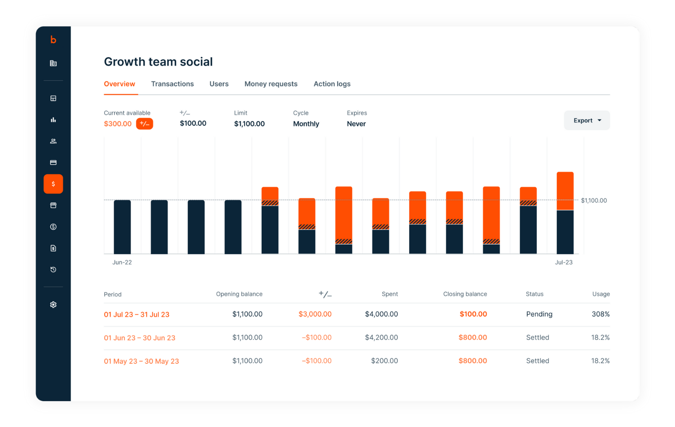Switch to the Action logs tab
Screen dimensions: 675x427
[x=332, y=84]
